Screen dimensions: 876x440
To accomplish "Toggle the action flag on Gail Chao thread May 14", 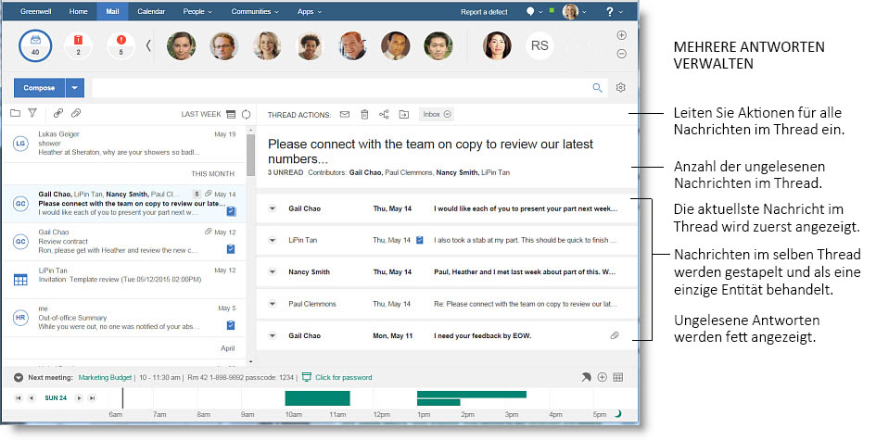I will [x=231, y=211].
